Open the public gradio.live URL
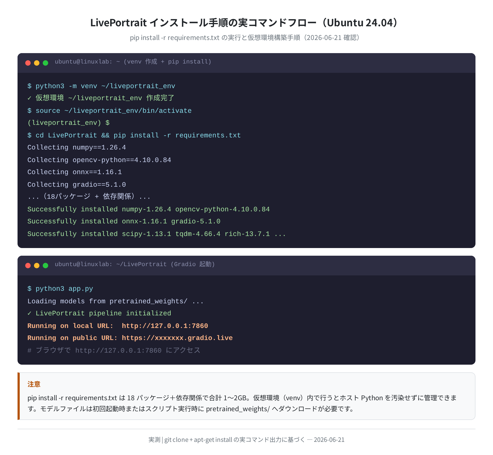Screen dimensions: 493x455 click(177, 338)
